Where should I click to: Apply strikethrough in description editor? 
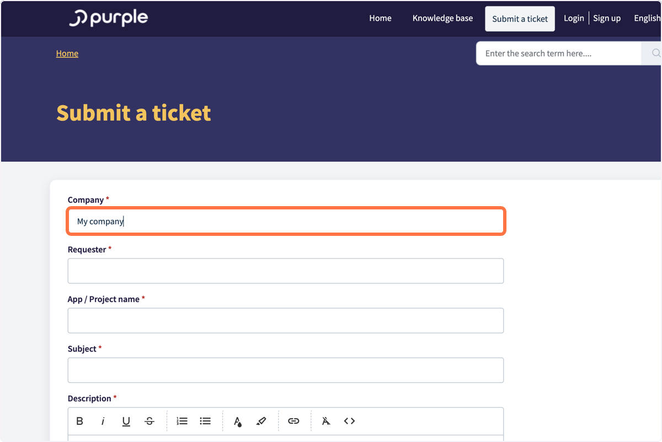(x=149, y=421)
